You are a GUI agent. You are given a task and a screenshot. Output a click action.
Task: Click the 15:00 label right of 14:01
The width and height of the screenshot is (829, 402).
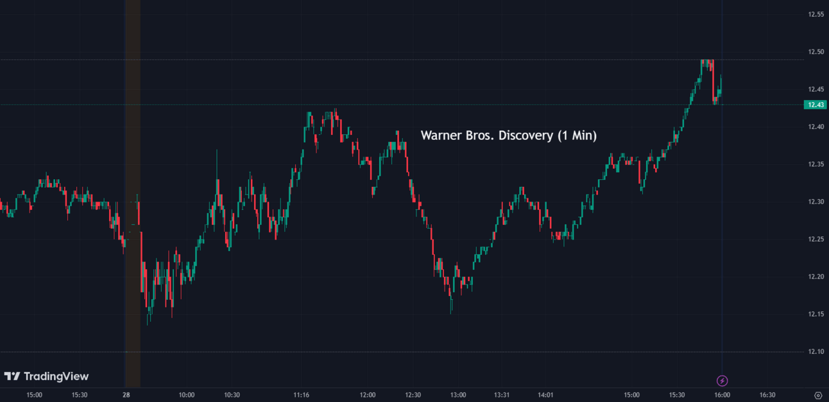[x=632, y=395]
